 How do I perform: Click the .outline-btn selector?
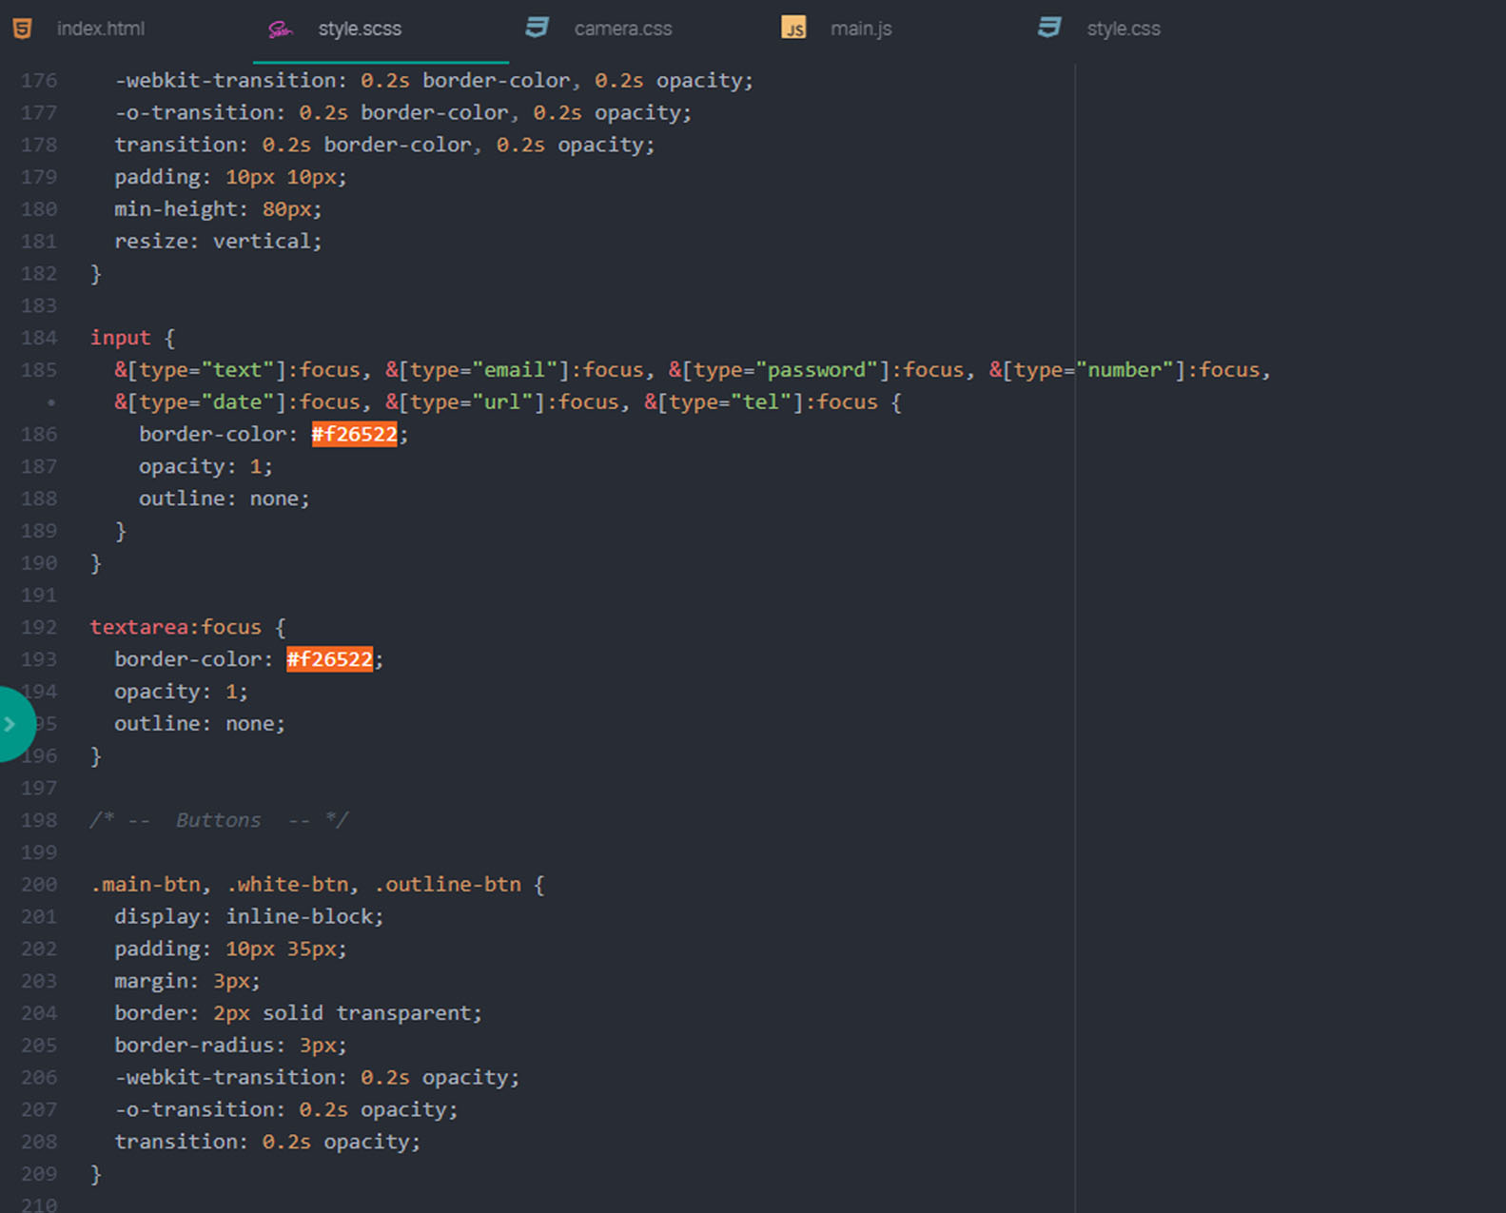point(448,885)
